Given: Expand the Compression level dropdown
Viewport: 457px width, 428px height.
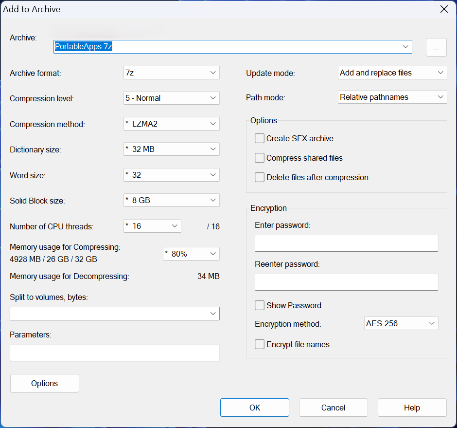Looking at the screenshot, I should coord(171,98).
